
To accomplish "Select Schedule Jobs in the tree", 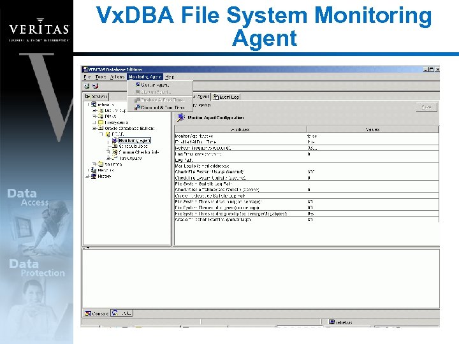I will [133, 146].
